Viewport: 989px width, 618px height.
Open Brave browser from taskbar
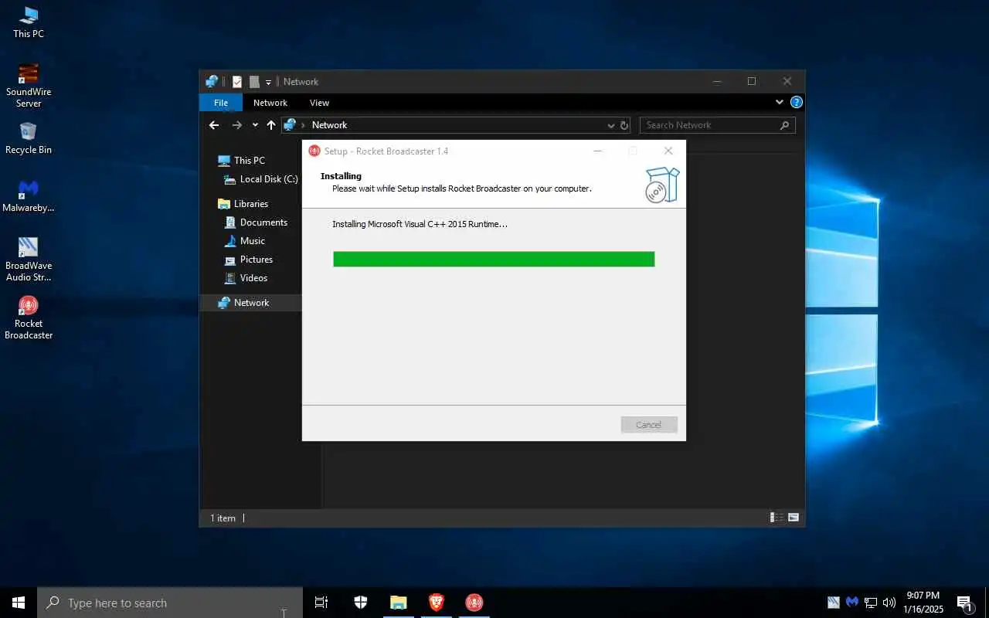click(437, 603)
